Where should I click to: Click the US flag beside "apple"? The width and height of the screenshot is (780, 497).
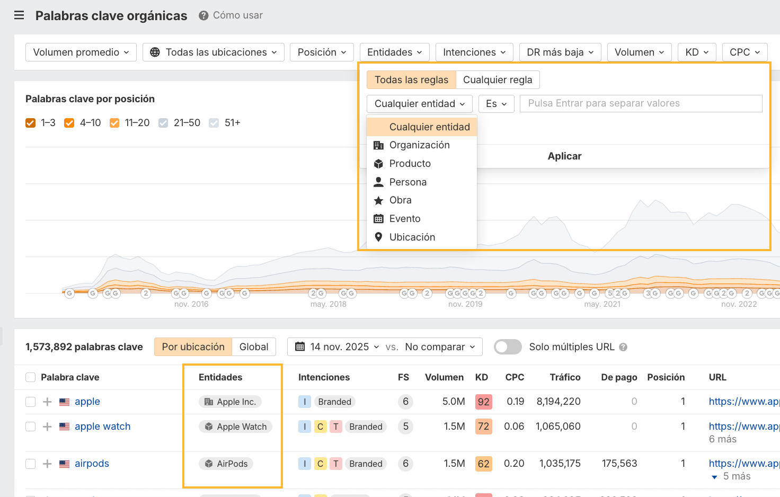point(64,402)
